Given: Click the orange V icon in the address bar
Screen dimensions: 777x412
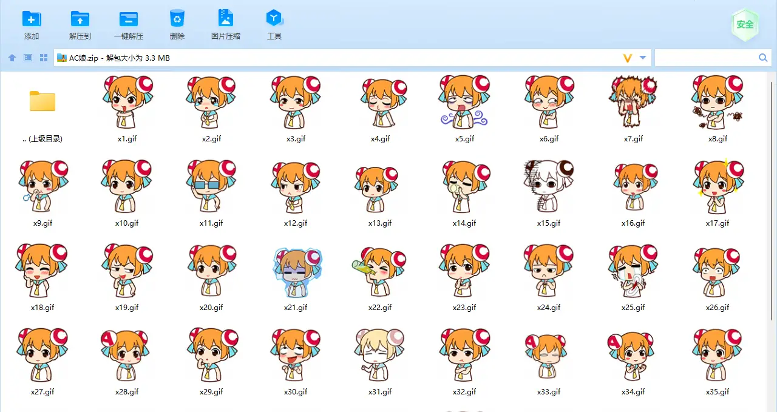Looking at the screenshot, I should pyautogui.click(x=628, y=58).
